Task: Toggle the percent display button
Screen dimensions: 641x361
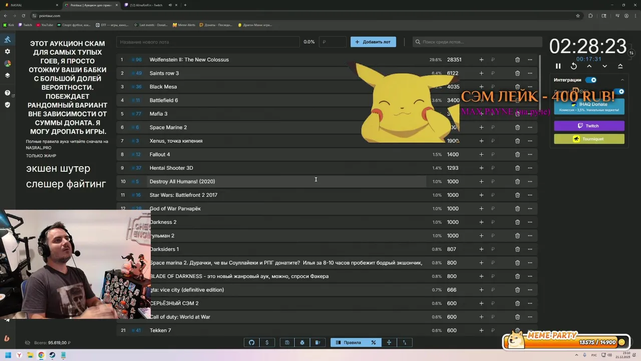Action: tap(373, 342)
